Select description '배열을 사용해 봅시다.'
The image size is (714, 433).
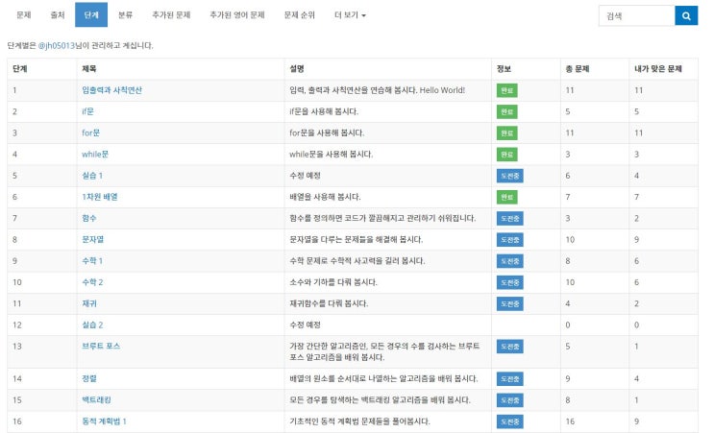325,197
